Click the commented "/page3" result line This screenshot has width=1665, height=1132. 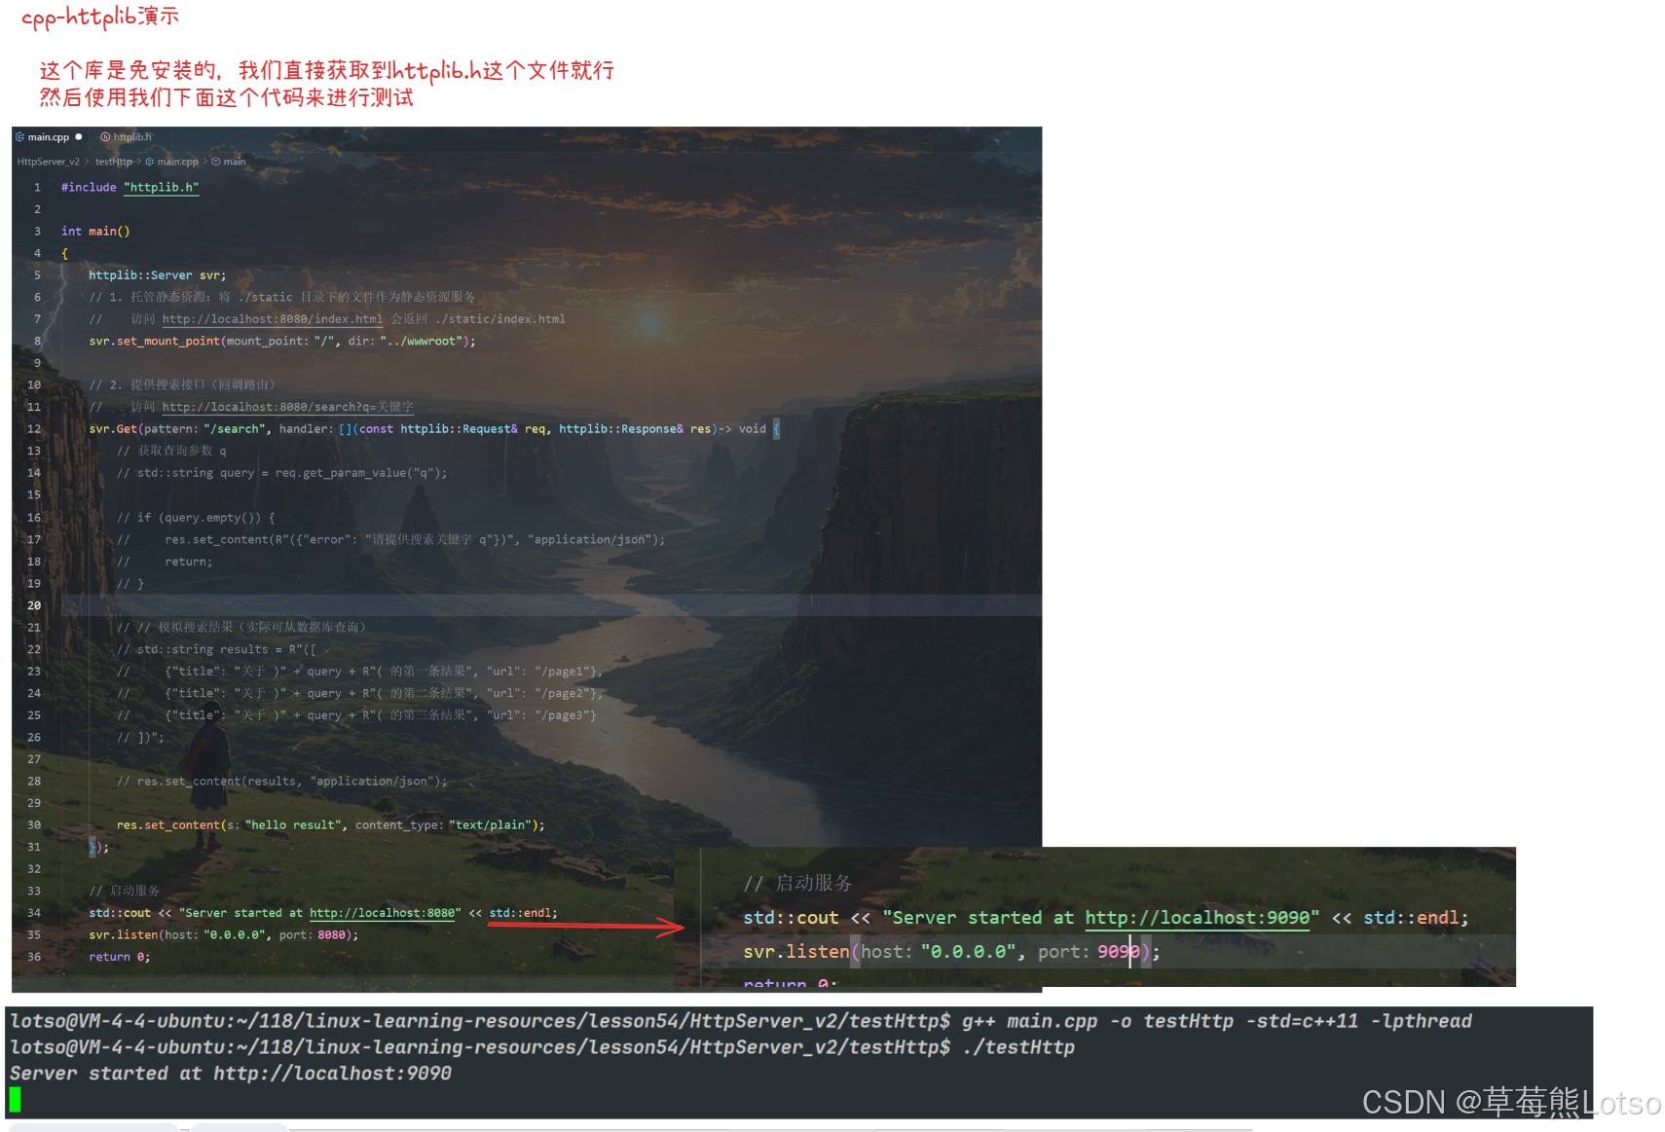pyautogui.click(x=357, y=715)
